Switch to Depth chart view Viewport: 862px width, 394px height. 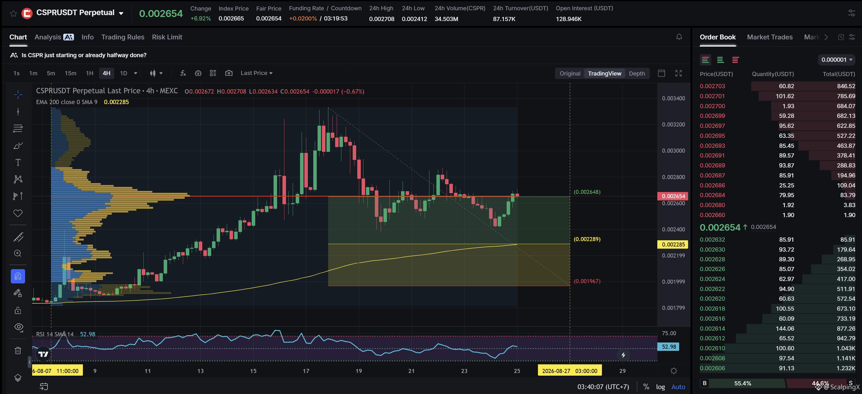click(637, 74)
